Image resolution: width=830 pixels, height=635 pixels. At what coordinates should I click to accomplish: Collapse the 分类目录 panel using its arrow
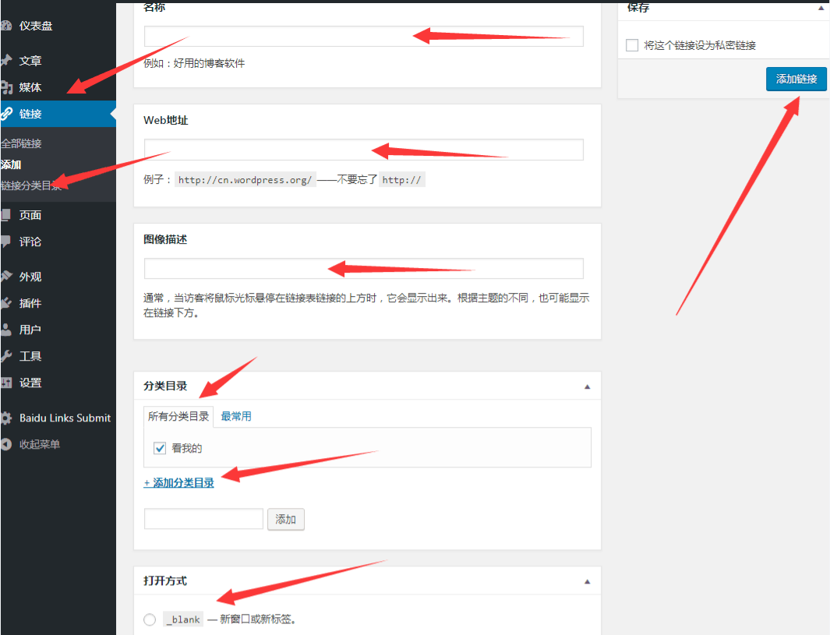(x=588, y=386)
